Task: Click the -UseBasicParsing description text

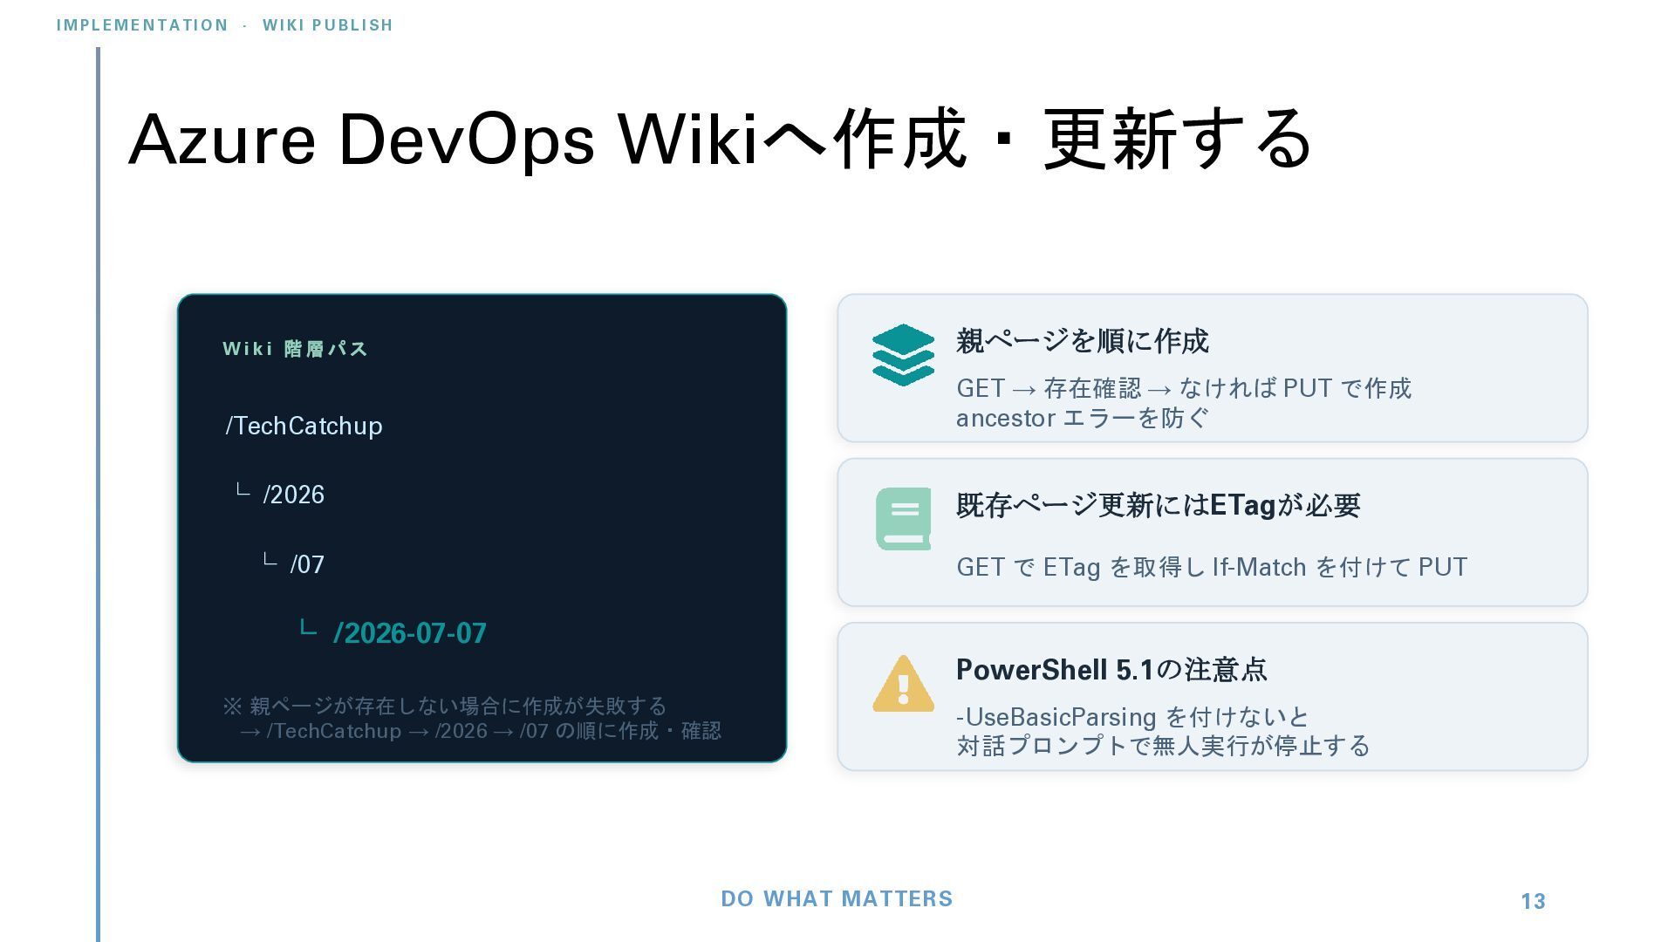Action: pyautogui.click(x=1163, y=731)
